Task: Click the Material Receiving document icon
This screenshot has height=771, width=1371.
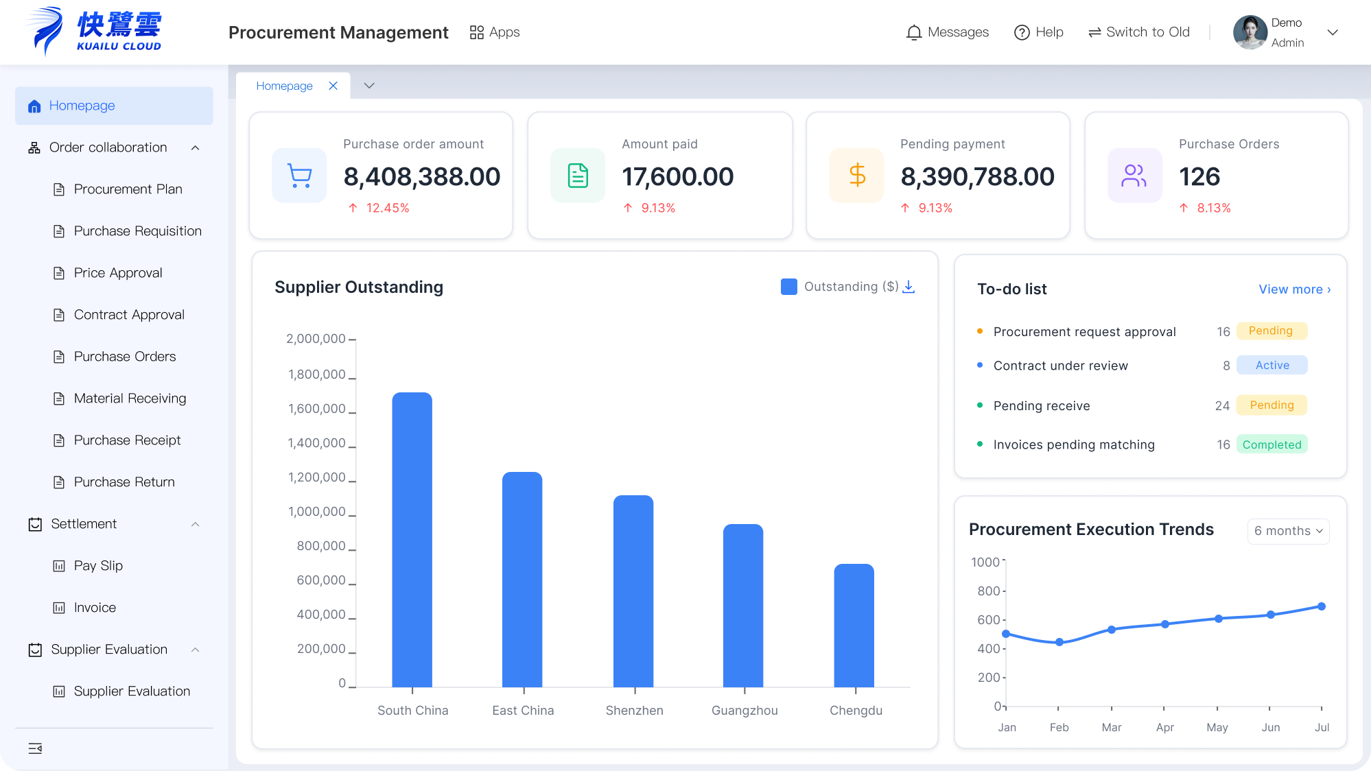Action: tap(59, 399)
